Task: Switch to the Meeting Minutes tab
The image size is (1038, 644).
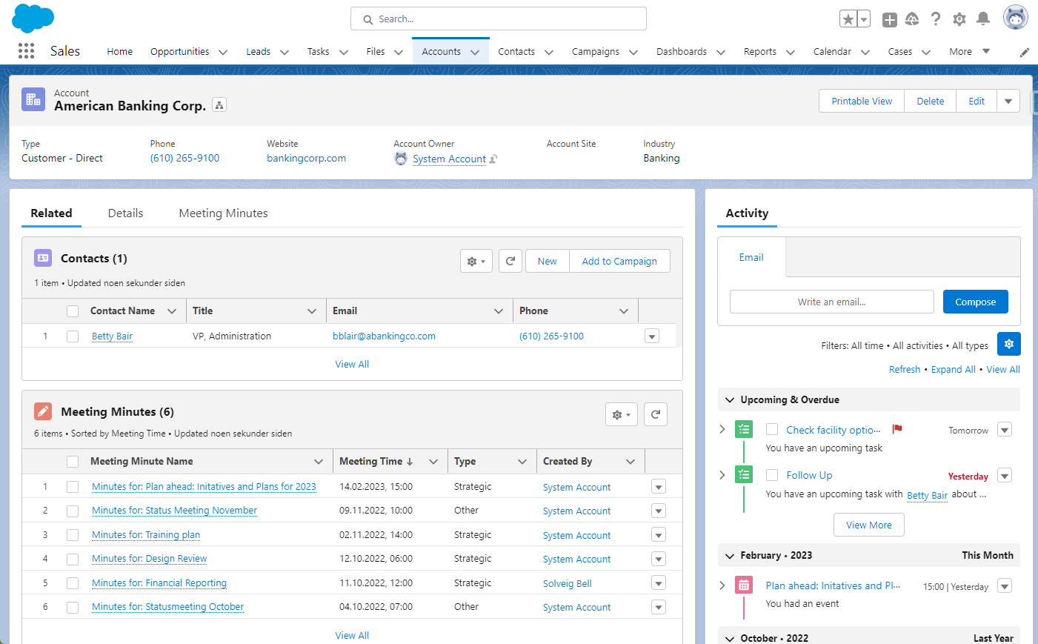Action: [223, 213]
